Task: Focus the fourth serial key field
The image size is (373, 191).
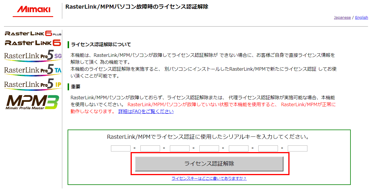Action: pyautogui.click(x=209, y=148)
